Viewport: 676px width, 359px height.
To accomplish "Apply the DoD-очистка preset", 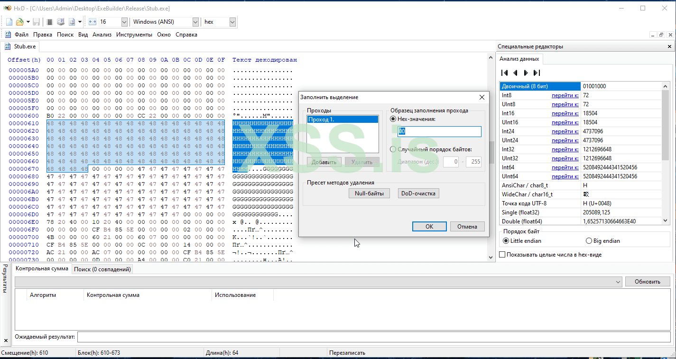I will (x=418, y=193).
